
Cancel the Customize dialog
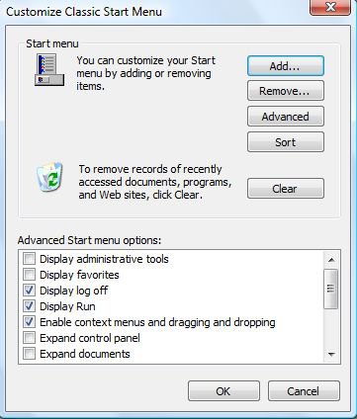click(304, 391)
